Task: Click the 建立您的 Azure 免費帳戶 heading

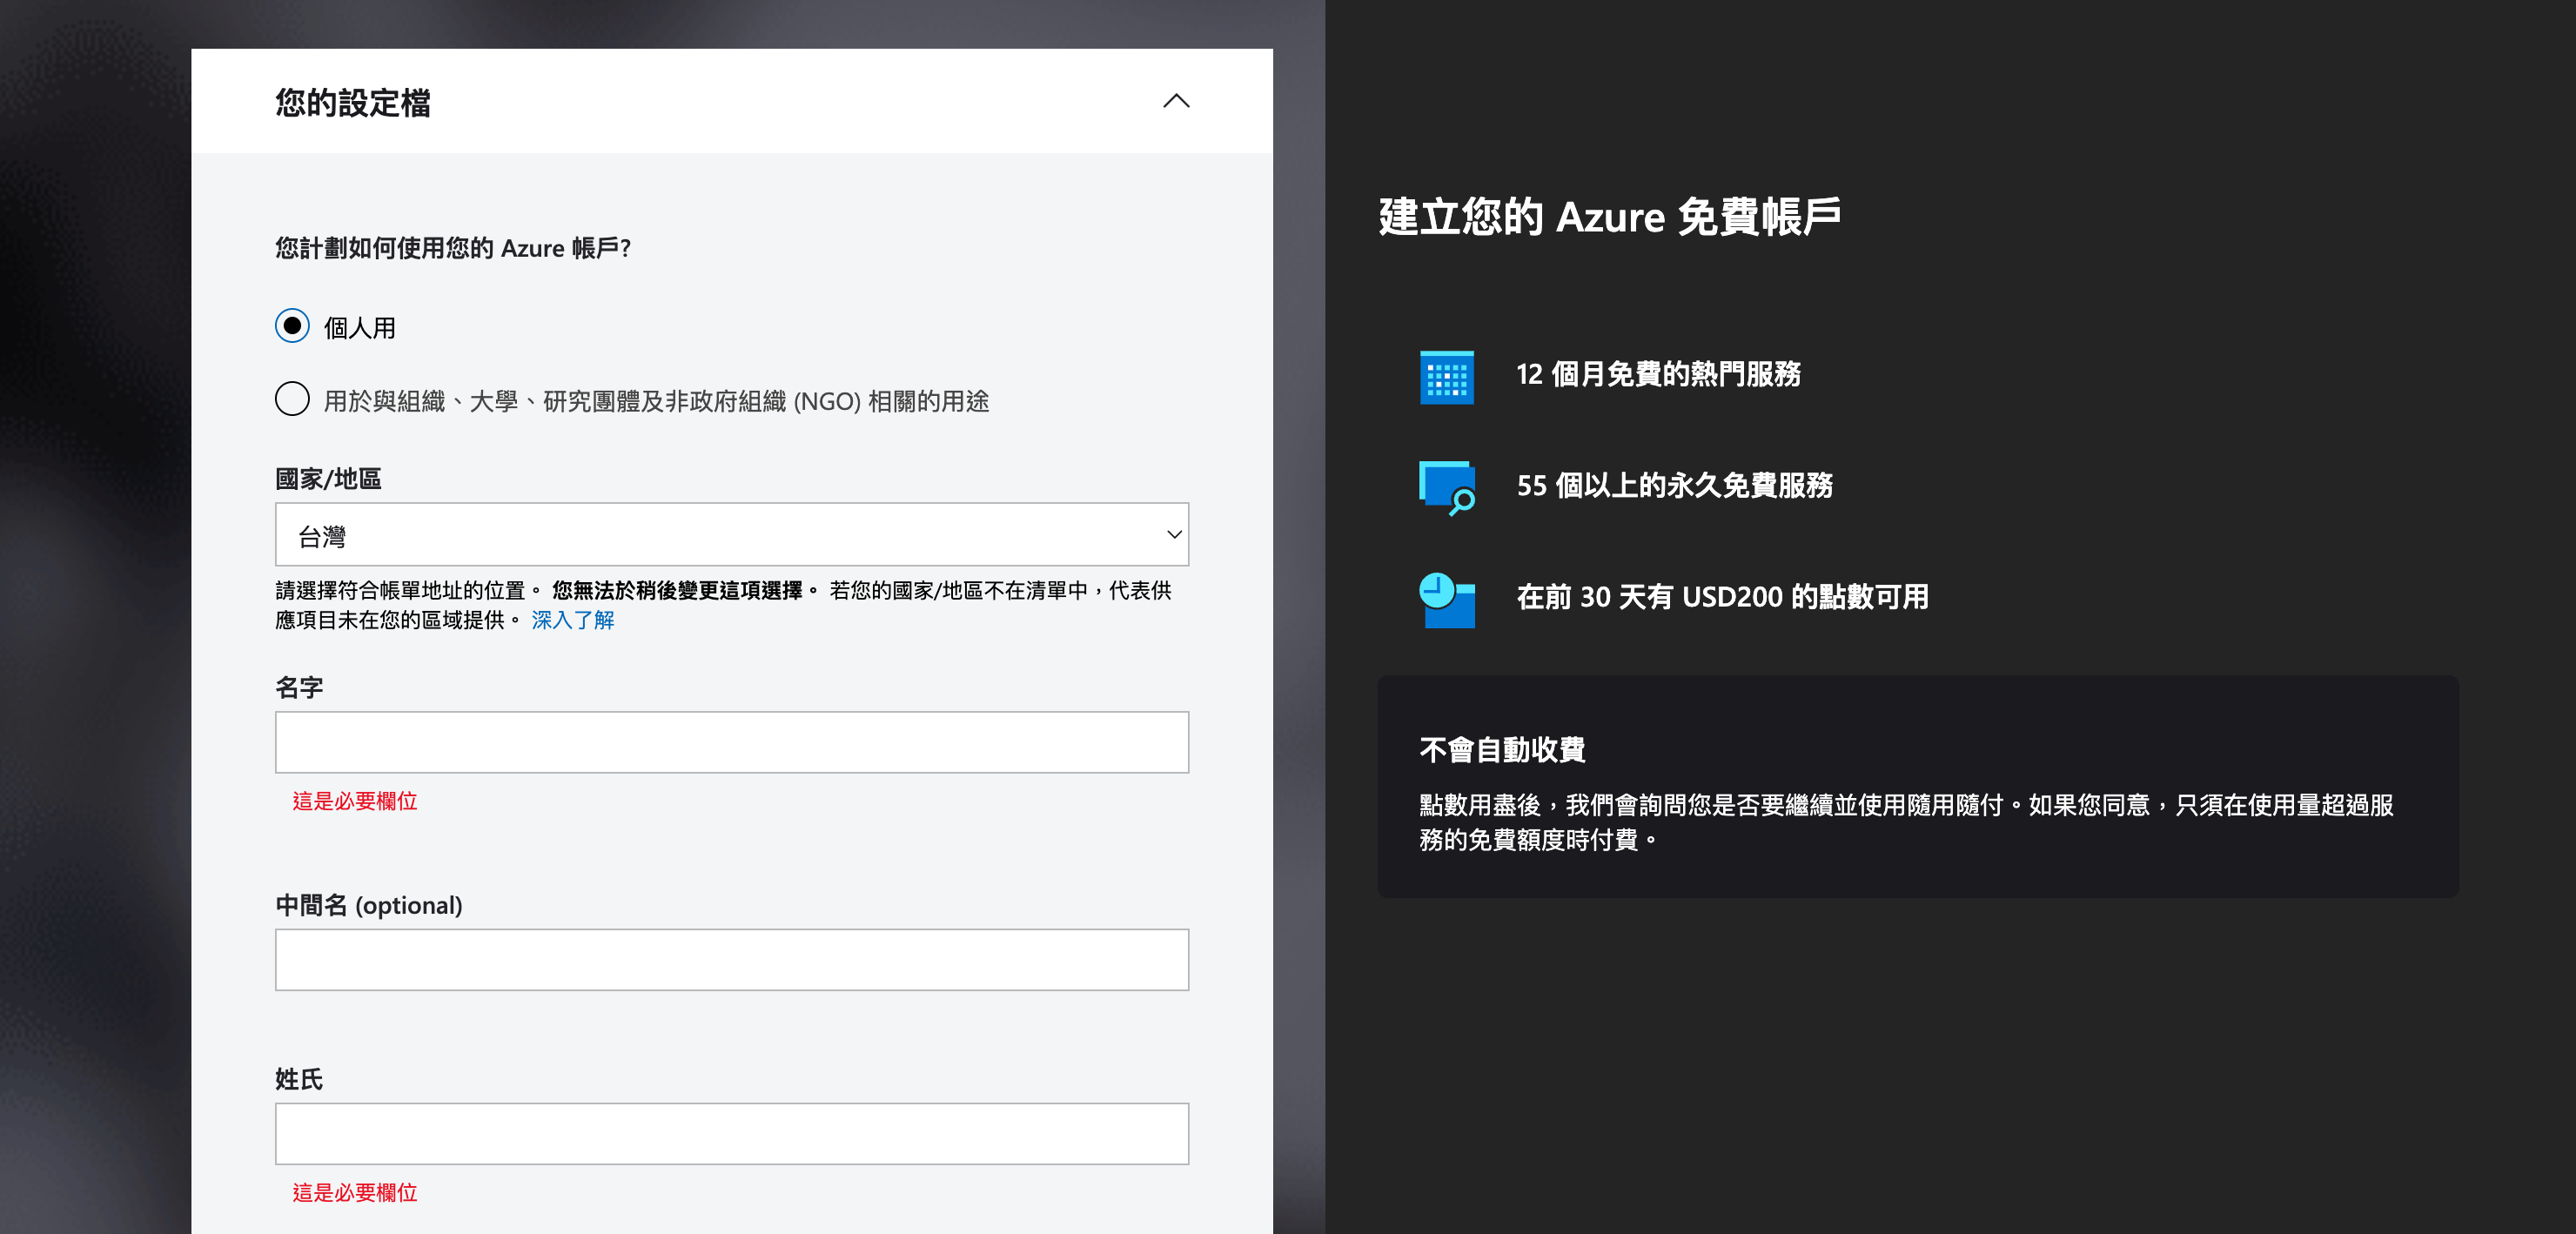Action: pos(1609,217)
